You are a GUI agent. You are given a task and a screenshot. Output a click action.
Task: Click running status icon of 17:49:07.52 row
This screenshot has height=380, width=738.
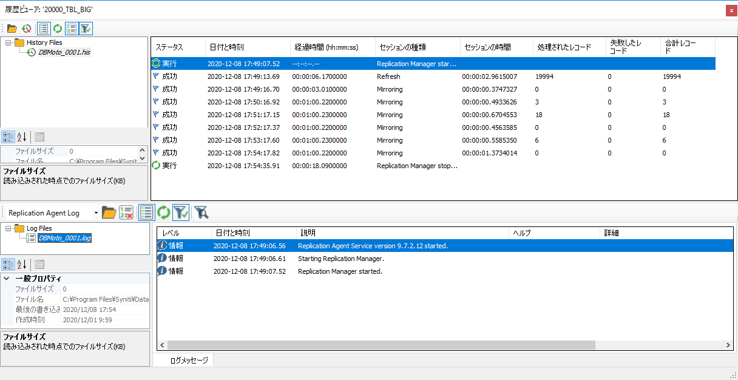[x=156, y=64]
